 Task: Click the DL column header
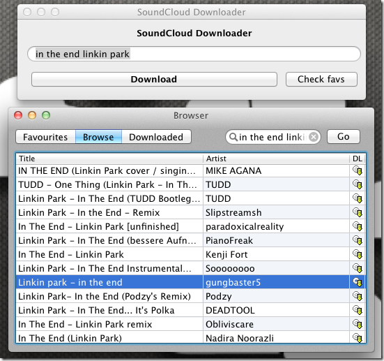tap(358, 159)
